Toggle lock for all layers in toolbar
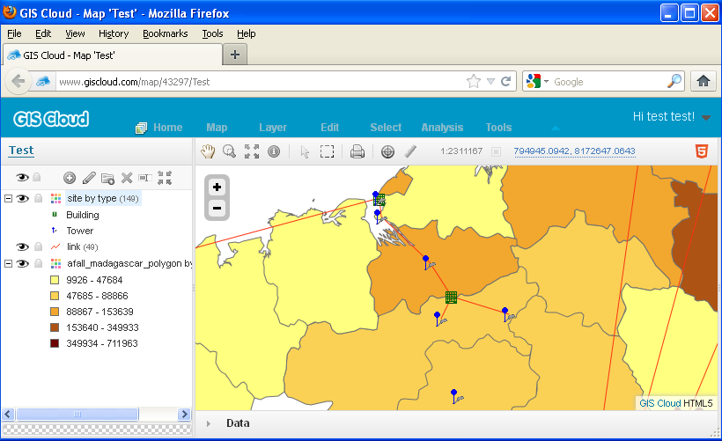The height and width of the screenshot is (441, 722). point(37,177)
